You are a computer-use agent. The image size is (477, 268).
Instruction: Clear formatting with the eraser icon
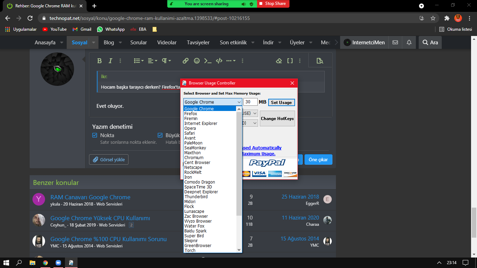tap(279, 61)
